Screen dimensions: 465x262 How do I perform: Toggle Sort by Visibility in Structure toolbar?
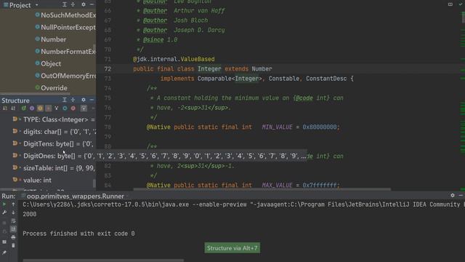point(5,108)
